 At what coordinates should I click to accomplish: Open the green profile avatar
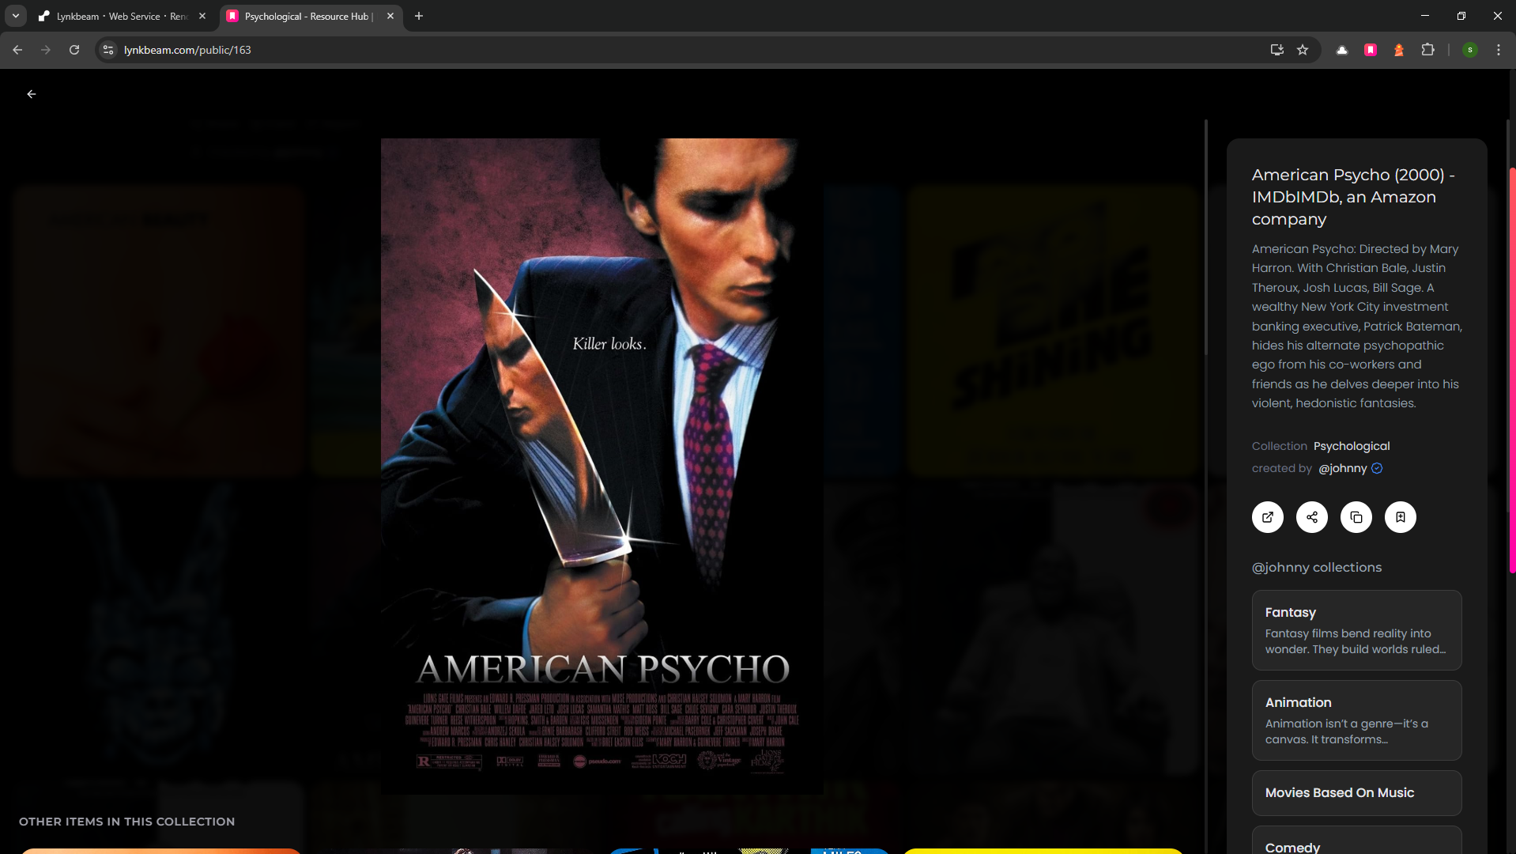tap(1470, 50)
